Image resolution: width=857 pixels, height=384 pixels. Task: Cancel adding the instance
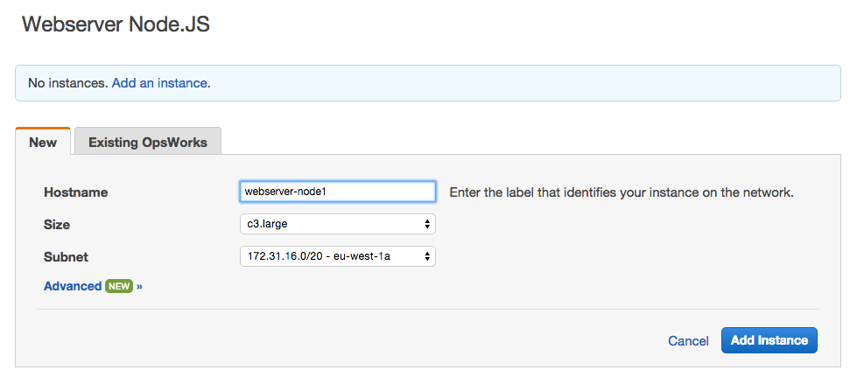pos(688,341)
